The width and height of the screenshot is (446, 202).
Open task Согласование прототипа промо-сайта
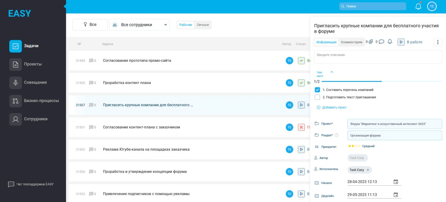pyautogui.click(x=137, y=61)
